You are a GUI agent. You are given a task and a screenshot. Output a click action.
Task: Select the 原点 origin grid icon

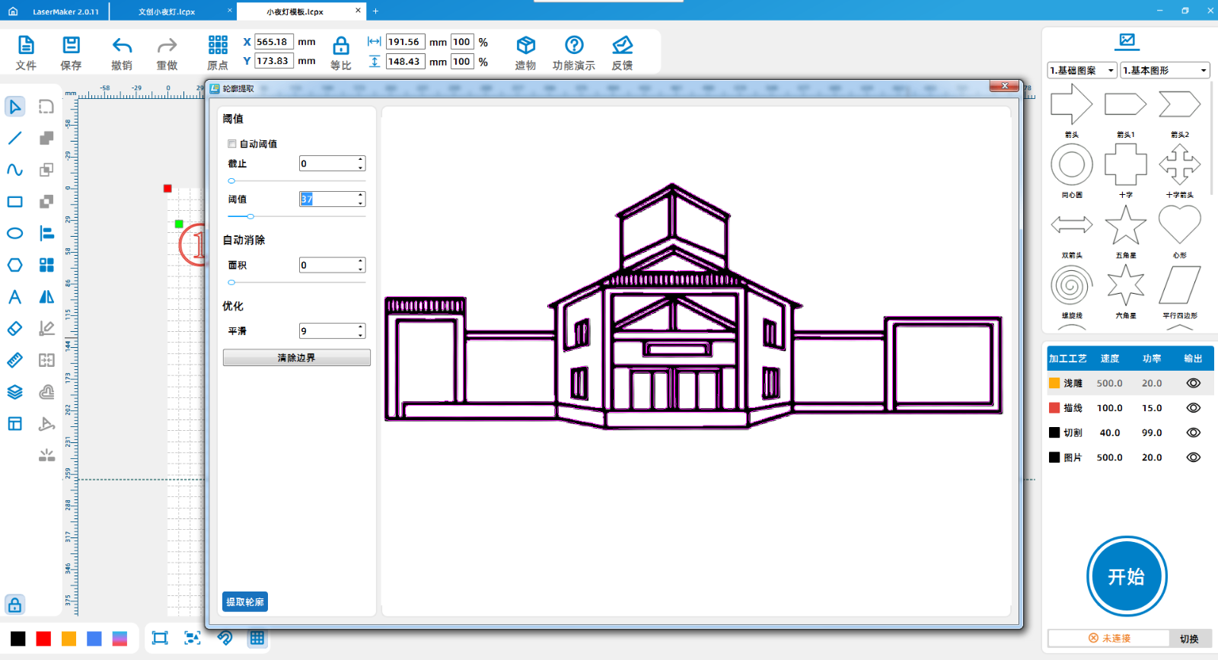point(218,46)
